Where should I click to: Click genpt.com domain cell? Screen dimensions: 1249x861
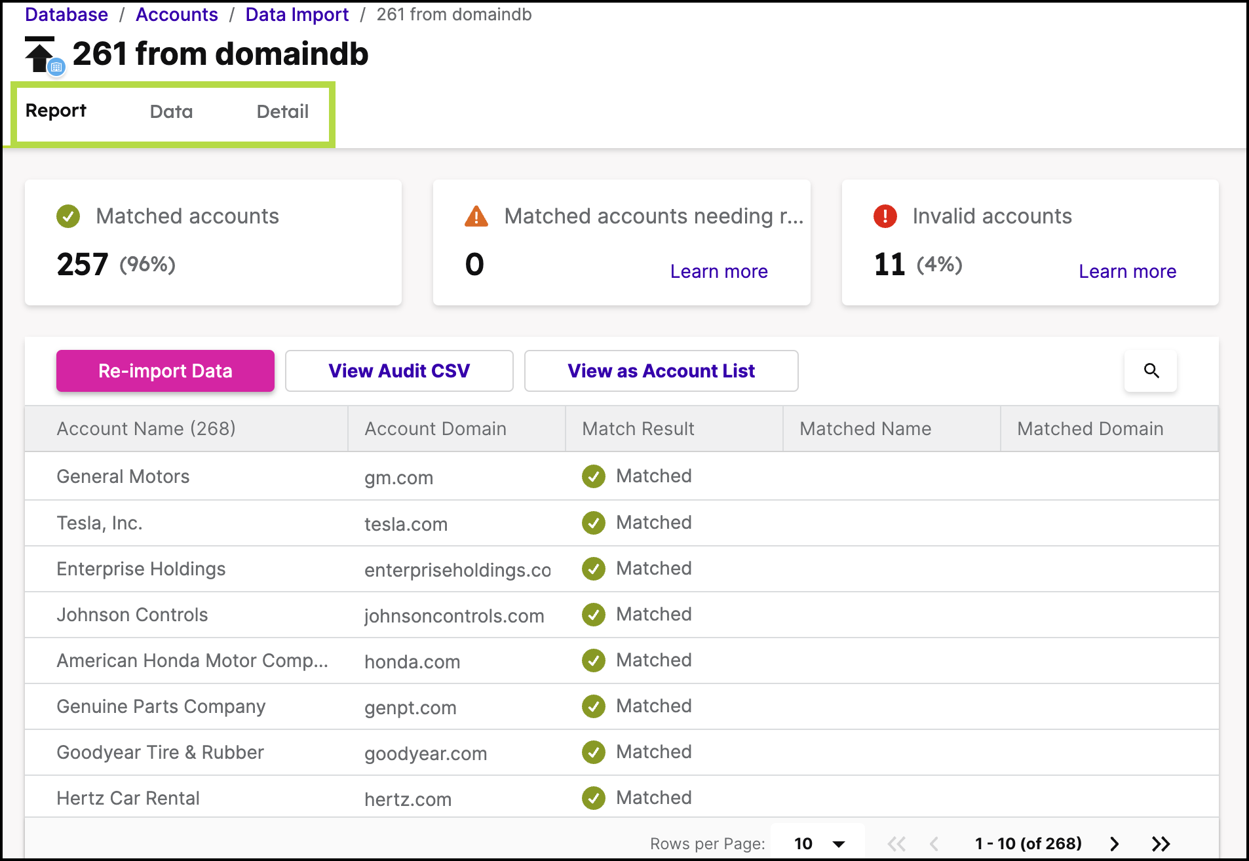tap(410, 708)
